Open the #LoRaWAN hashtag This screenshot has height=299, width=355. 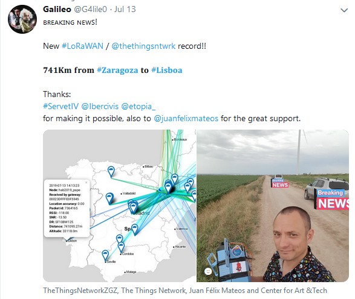tap(82, 46)
